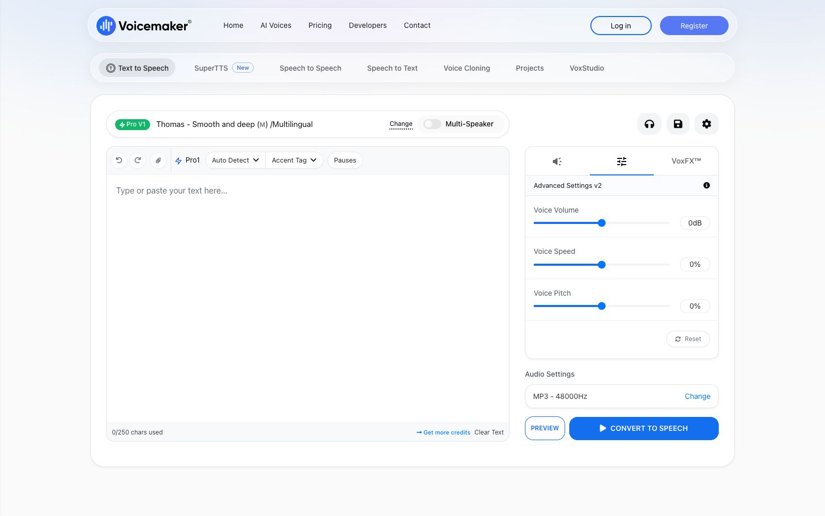Click into the text input area

tap(308, 299)
